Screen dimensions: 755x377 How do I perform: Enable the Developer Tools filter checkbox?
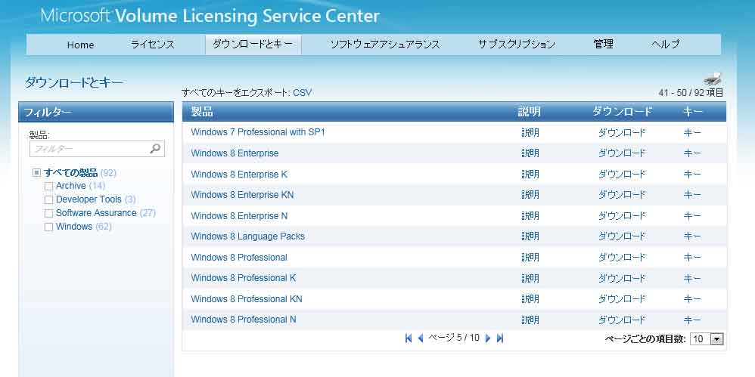tap(49, 199)
